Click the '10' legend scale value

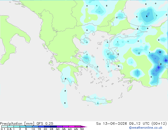click(33, 129)
